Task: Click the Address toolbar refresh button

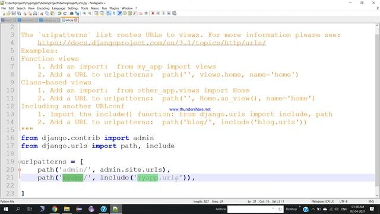Action: 280,209
